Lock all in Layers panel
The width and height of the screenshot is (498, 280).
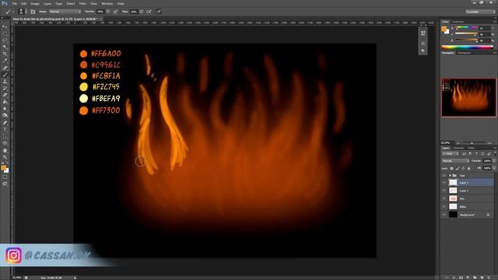[x=469, y=168]
